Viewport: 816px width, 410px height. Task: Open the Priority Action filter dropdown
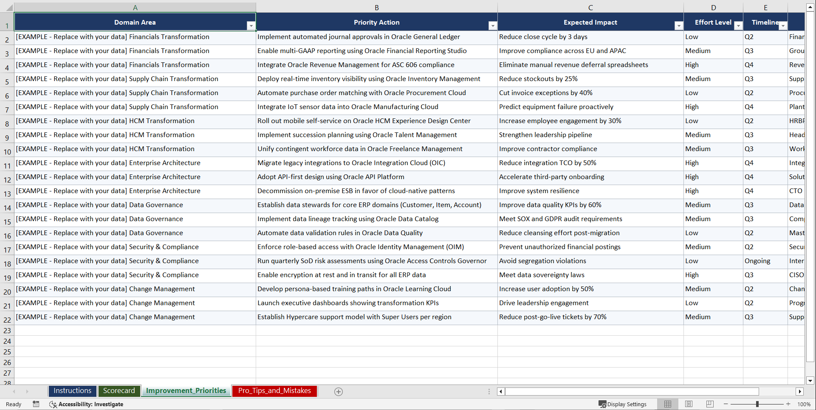click(493, 25)
